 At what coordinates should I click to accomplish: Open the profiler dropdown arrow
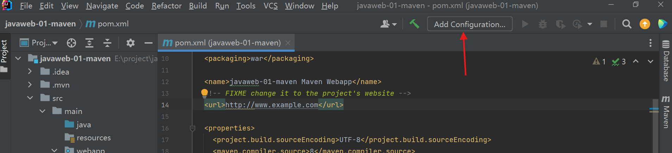[x=590, y=24]
